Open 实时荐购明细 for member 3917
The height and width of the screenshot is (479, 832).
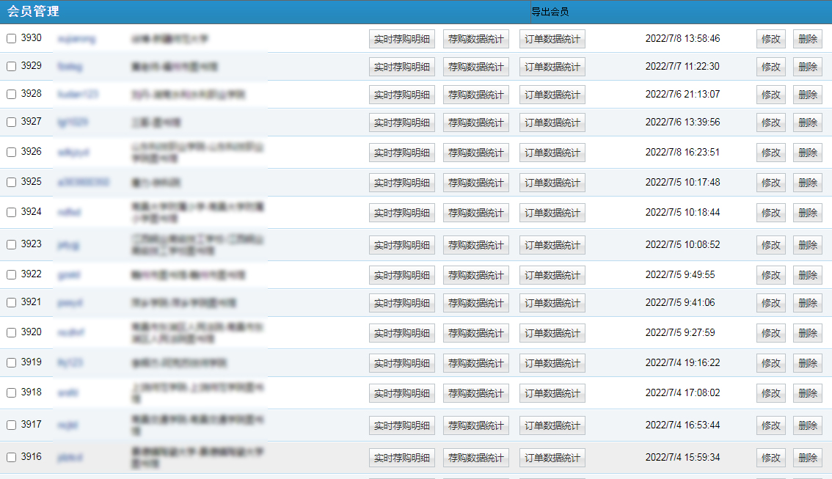[x=401, y=425]
